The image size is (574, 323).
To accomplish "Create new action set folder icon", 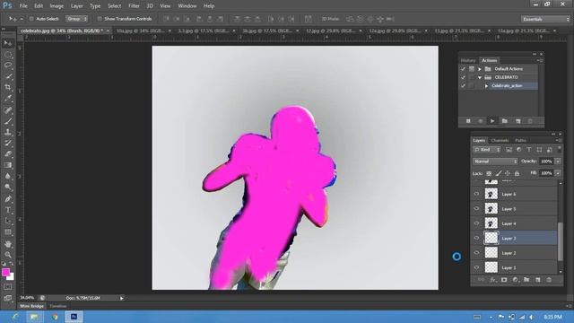I will point(505,121).
